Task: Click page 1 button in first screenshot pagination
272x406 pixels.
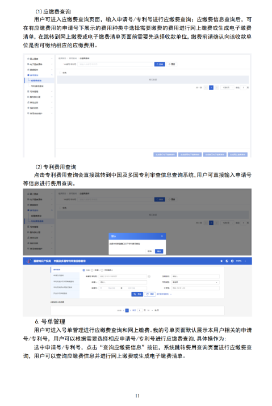Action: 211,88
